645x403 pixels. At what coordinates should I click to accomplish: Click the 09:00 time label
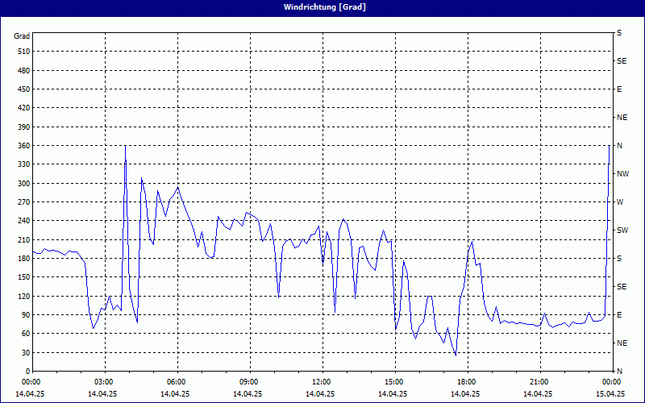[250, 382]
